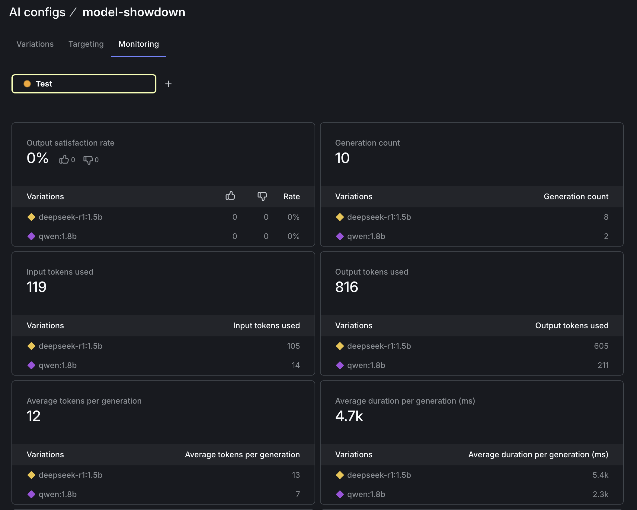Click the qwen:1.8b diamond in Generation count card
Screen dimensions: 637x510
pyautogui.click(x=340, y=236)
